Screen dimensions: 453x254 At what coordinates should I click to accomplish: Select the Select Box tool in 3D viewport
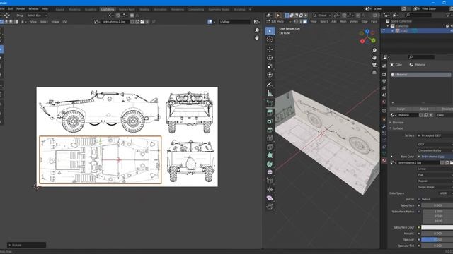[x=270, y=31]
